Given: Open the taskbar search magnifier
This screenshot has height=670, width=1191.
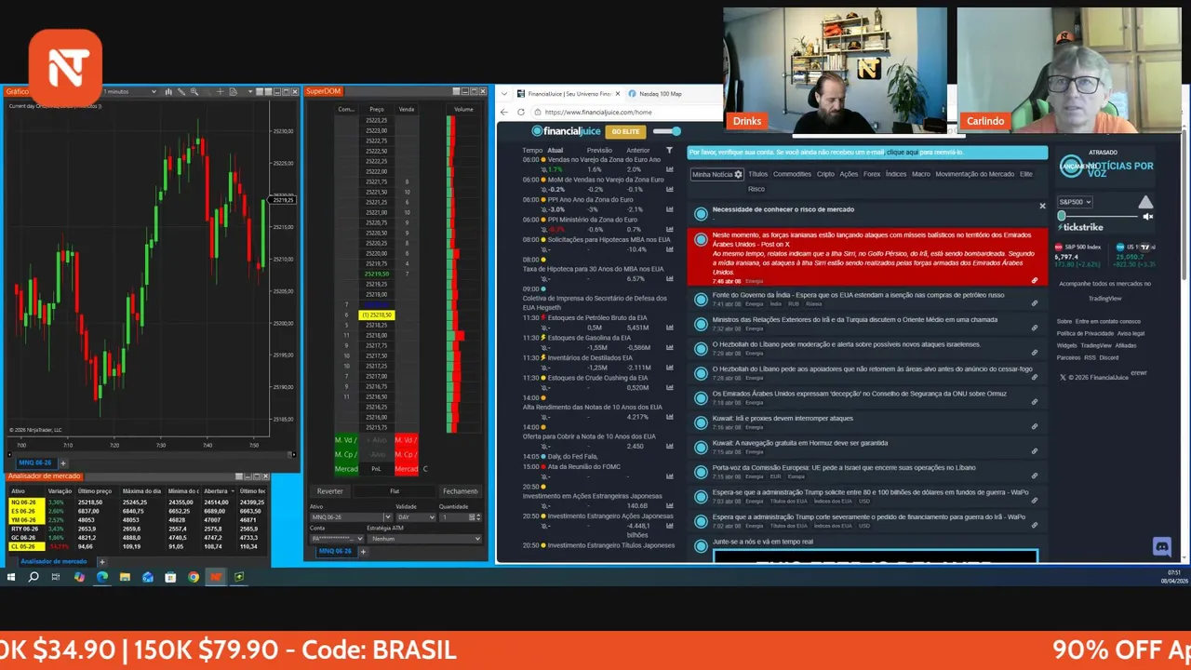Looking at the screenshot, I should pos(33,577).
